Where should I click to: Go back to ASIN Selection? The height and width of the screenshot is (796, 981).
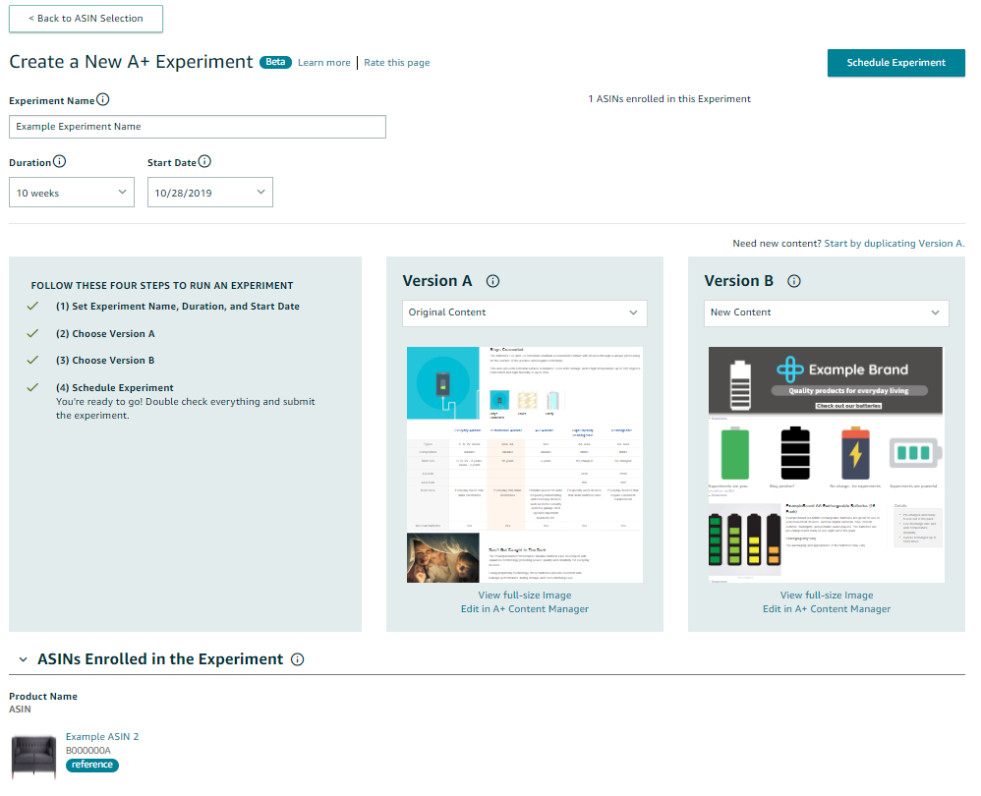coord(86,19)
